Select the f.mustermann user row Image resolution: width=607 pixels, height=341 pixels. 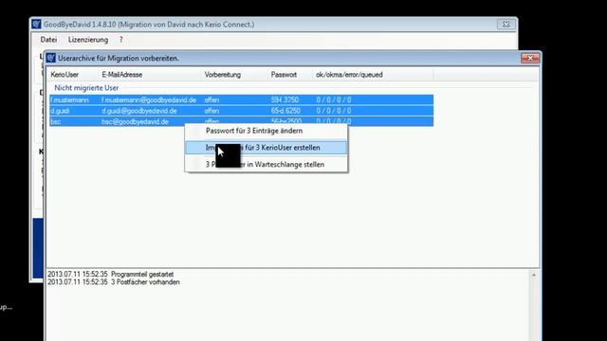point(241,100)
